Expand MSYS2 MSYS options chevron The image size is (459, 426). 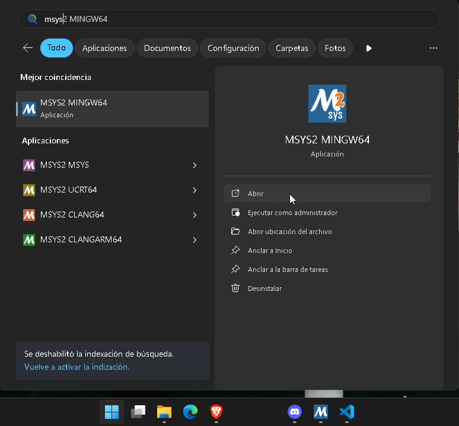[x=195, y=165]
